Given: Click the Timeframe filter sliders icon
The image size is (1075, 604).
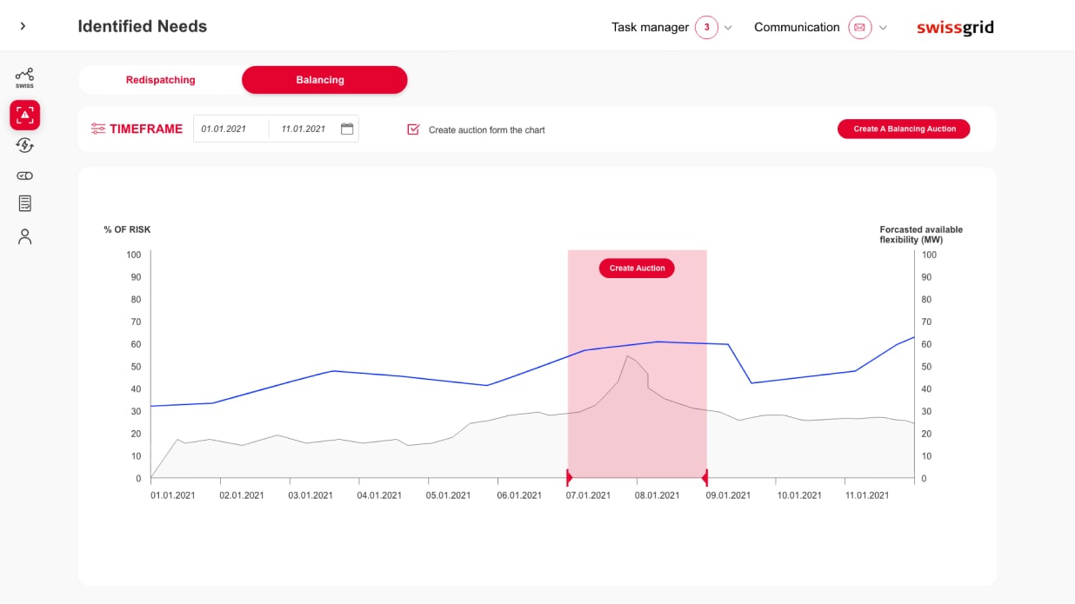Looking at the screenshot, I should coord(98,129).
